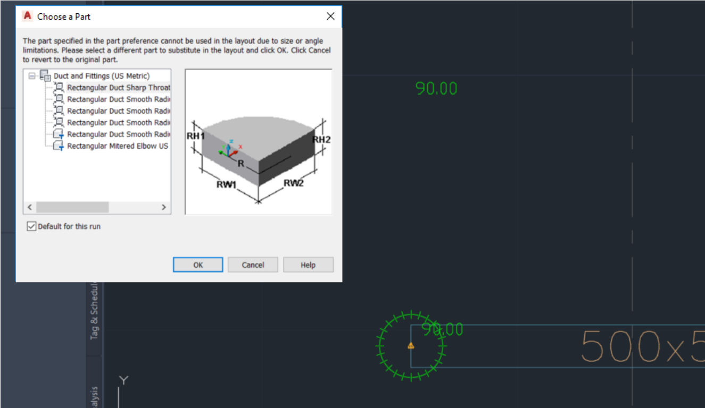Cancel to revert to the original part

[x=252, y=265]
